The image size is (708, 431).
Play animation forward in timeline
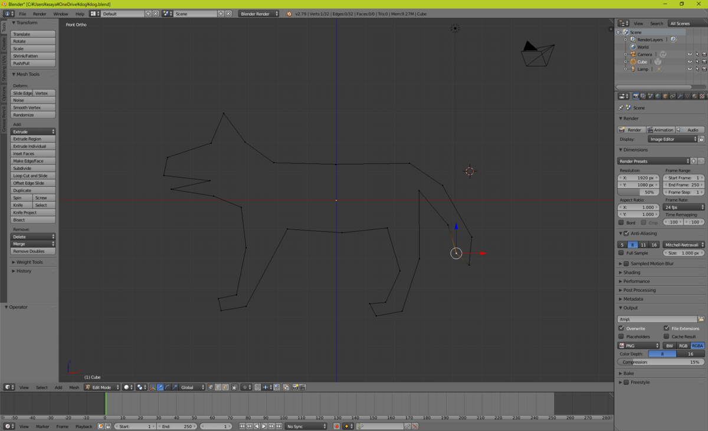(264, 426)
